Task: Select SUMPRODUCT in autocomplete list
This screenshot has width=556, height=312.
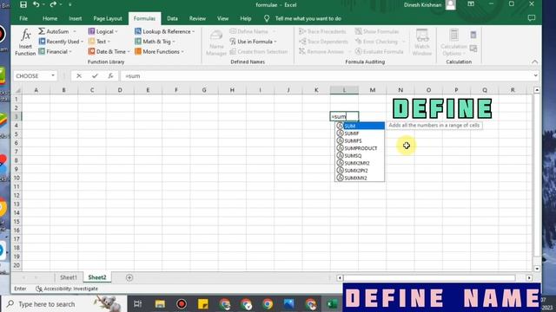Action: click(360, 148)
